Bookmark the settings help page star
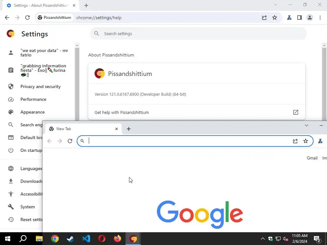327x245 pixels. pos(275,18)
